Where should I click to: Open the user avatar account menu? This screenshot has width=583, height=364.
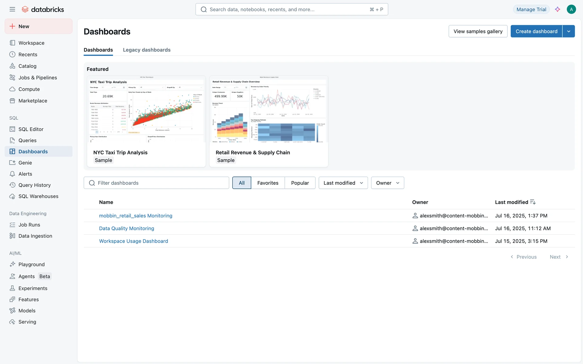(571, 9)
